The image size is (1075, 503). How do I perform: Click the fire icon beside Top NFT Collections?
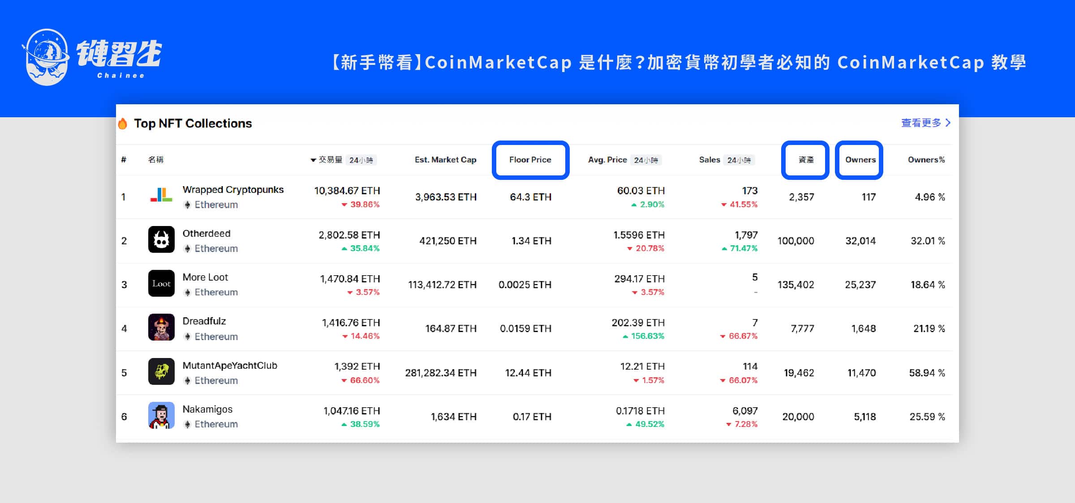pos(123,124)
